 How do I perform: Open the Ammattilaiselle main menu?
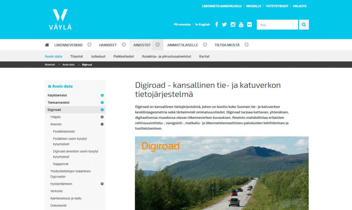click(x=183, y=45)
